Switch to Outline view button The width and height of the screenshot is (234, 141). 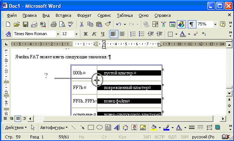pos(24,119)
